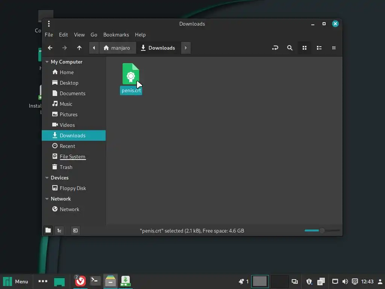This screenshot has width=385, height=289.
Task: Click the show desktop windows tray icon
Action: click(x=295, y=281)
